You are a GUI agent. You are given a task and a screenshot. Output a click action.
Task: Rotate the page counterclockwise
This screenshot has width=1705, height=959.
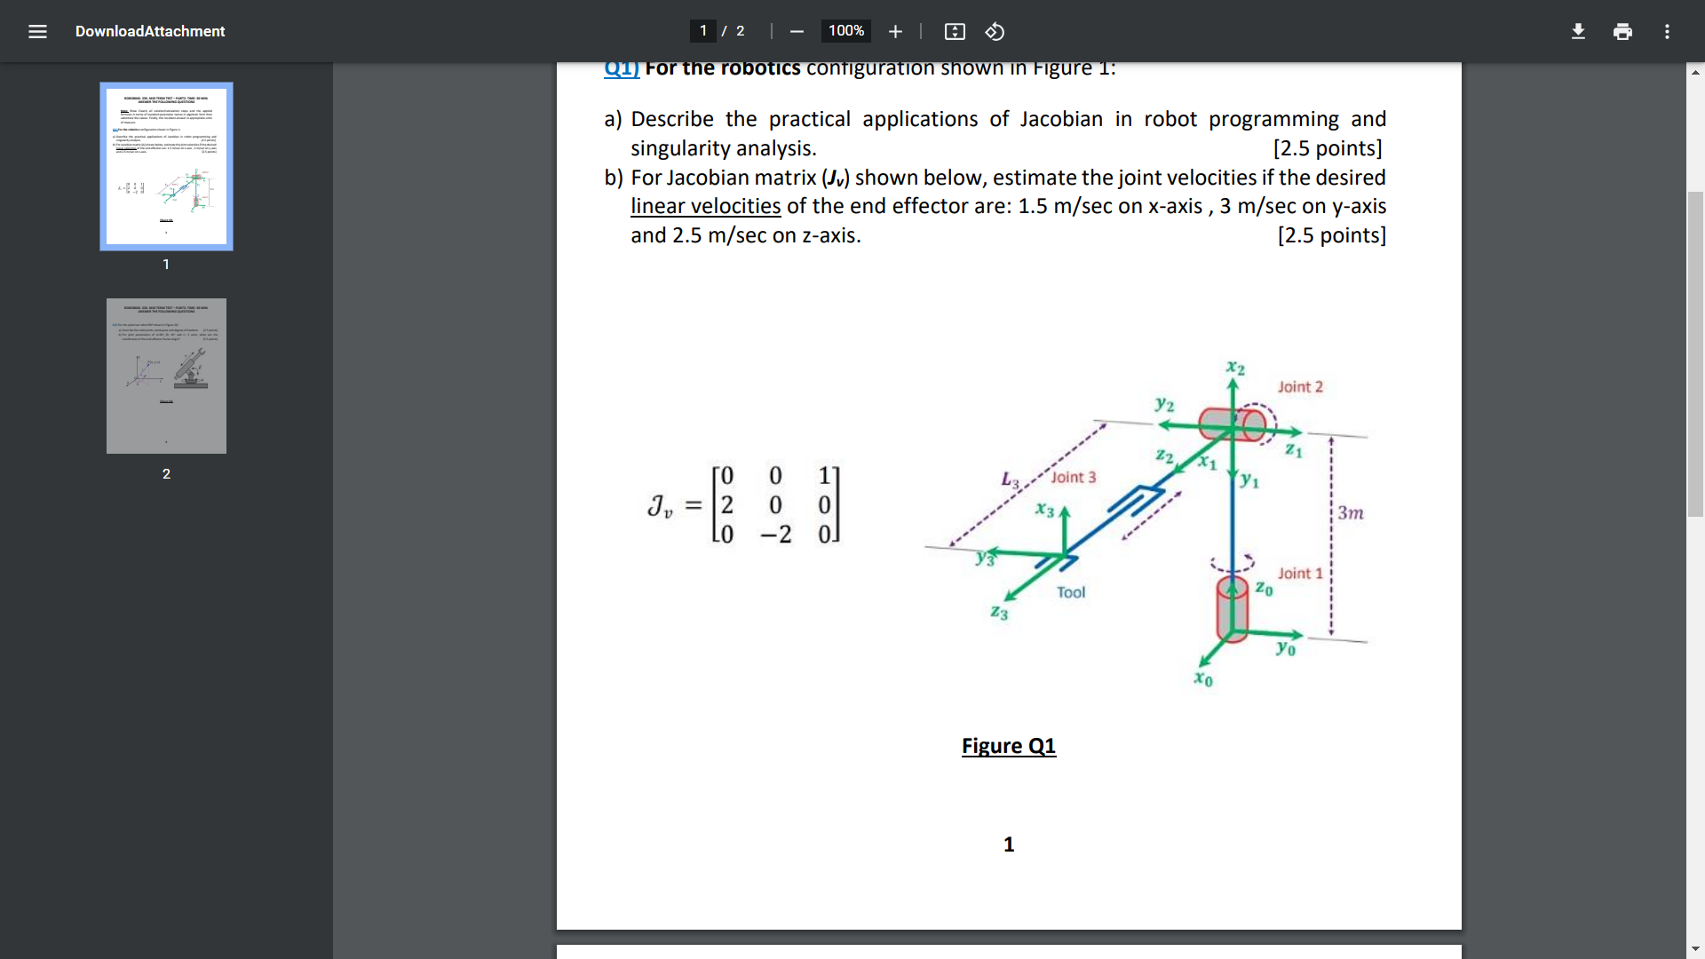point(995,31)
